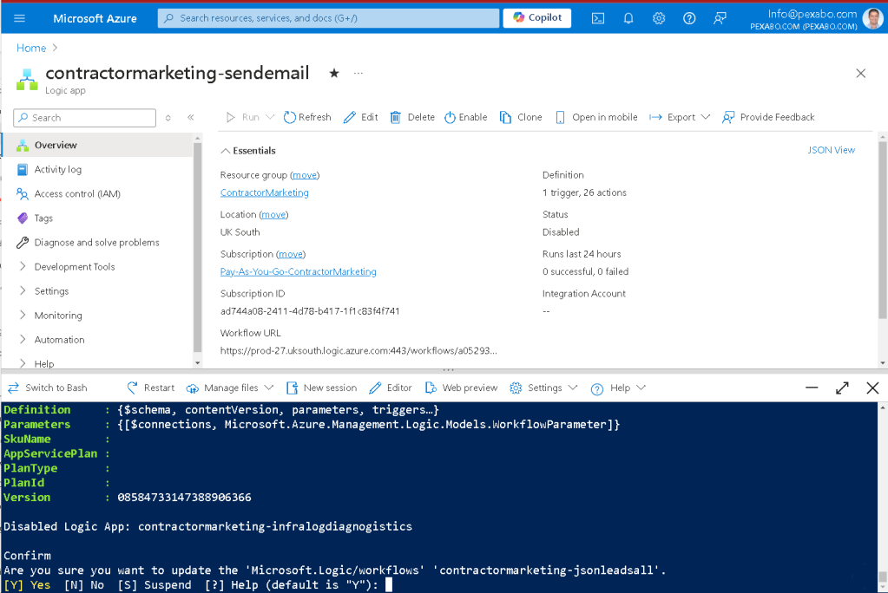
Task: Open Diagnose and solve problems
Action: coord(97,242)
